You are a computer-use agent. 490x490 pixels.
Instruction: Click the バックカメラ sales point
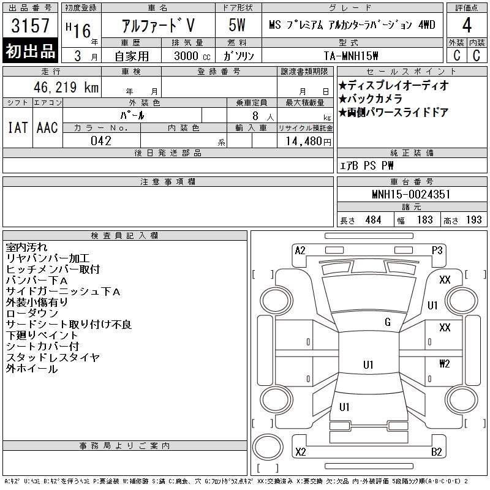pos(371,99)
